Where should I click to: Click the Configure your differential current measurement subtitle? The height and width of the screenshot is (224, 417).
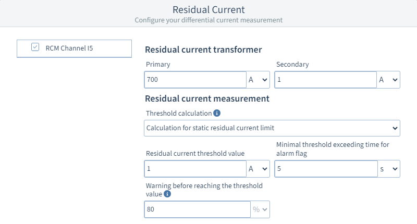(x=208, y=20)
